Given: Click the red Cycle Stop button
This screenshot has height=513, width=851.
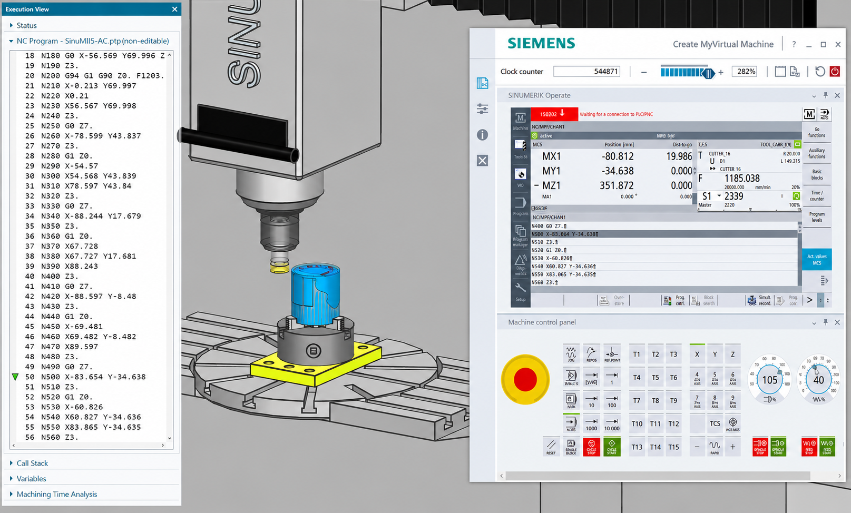Looking at the screenshot, I should 591,447.
